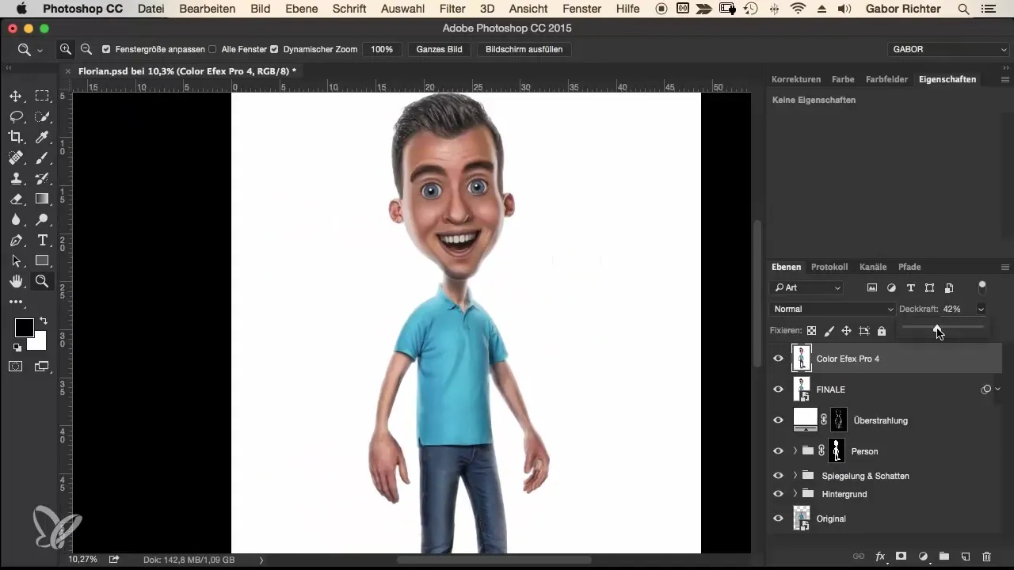Add a layer style via fx

tap(880, 557)
